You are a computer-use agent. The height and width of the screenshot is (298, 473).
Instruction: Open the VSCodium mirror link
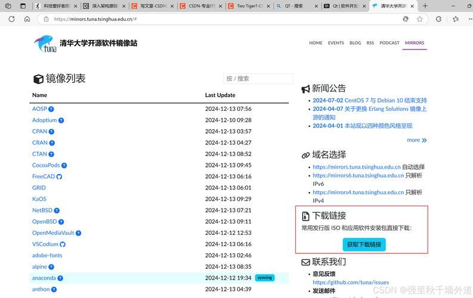point(45,244)
